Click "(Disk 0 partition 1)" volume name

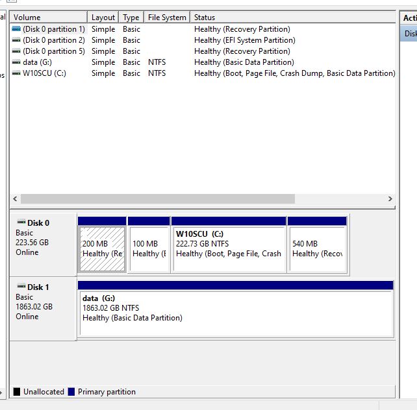point(54,29)
